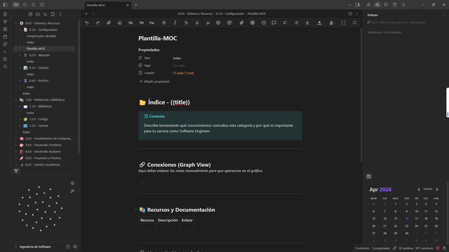
Task: Open the command palette ribbon icon
Action: coord(5,52)
